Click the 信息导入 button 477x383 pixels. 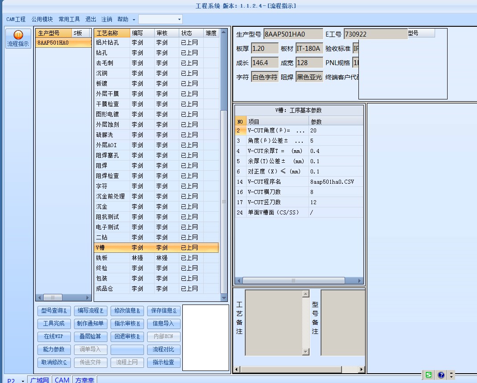[x=164, y=323]
